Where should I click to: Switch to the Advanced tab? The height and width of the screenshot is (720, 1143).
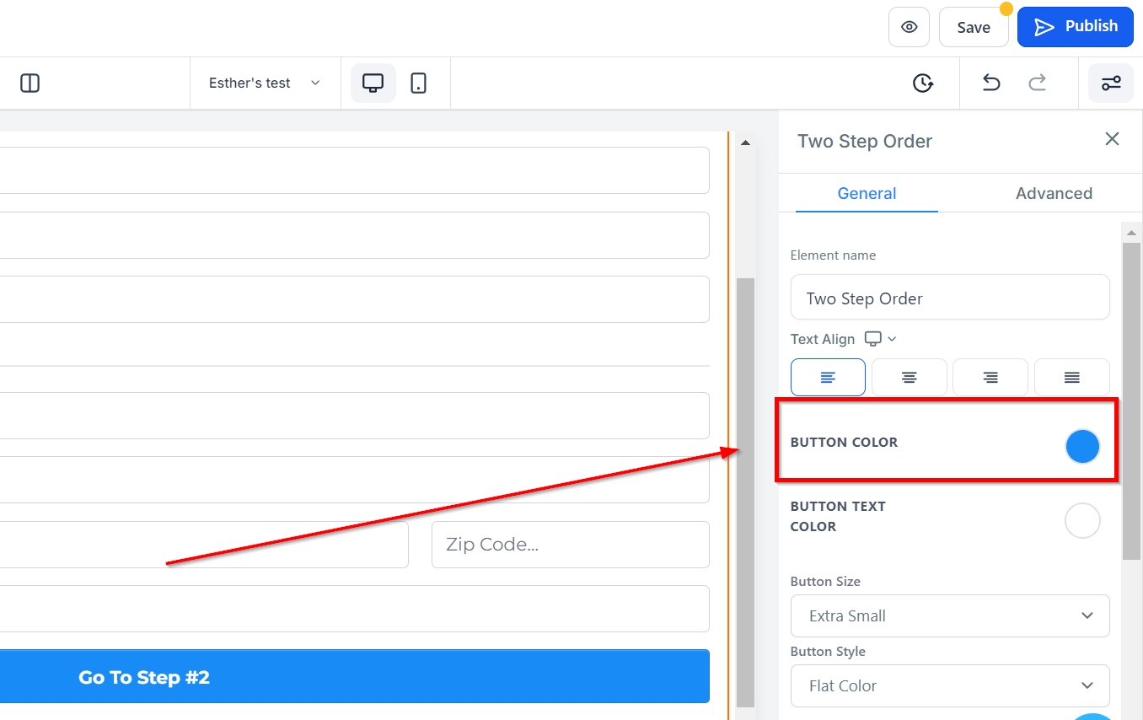[1054, 193]
